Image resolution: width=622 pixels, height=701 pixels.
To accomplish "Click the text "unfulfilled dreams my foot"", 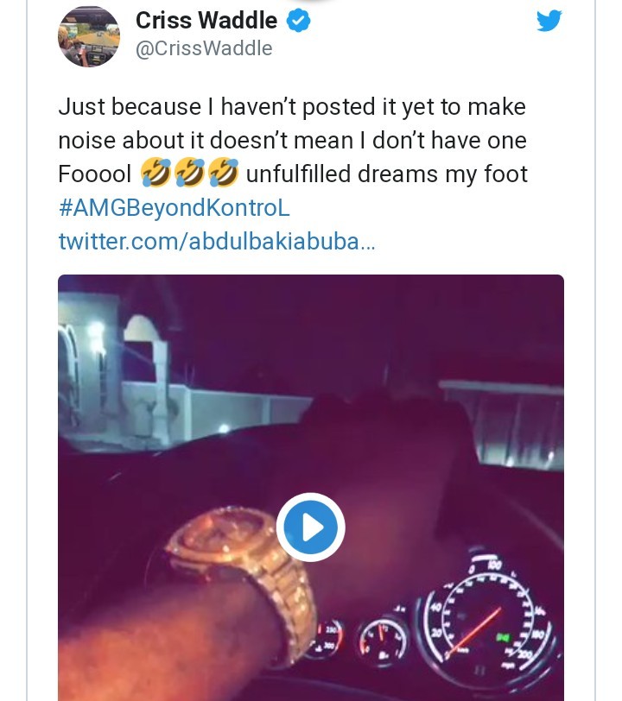I will click(x=386, y=174).
